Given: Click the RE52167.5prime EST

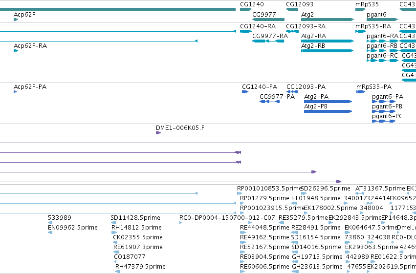Looking at the screenshot, I should click(x=243, y=253).
